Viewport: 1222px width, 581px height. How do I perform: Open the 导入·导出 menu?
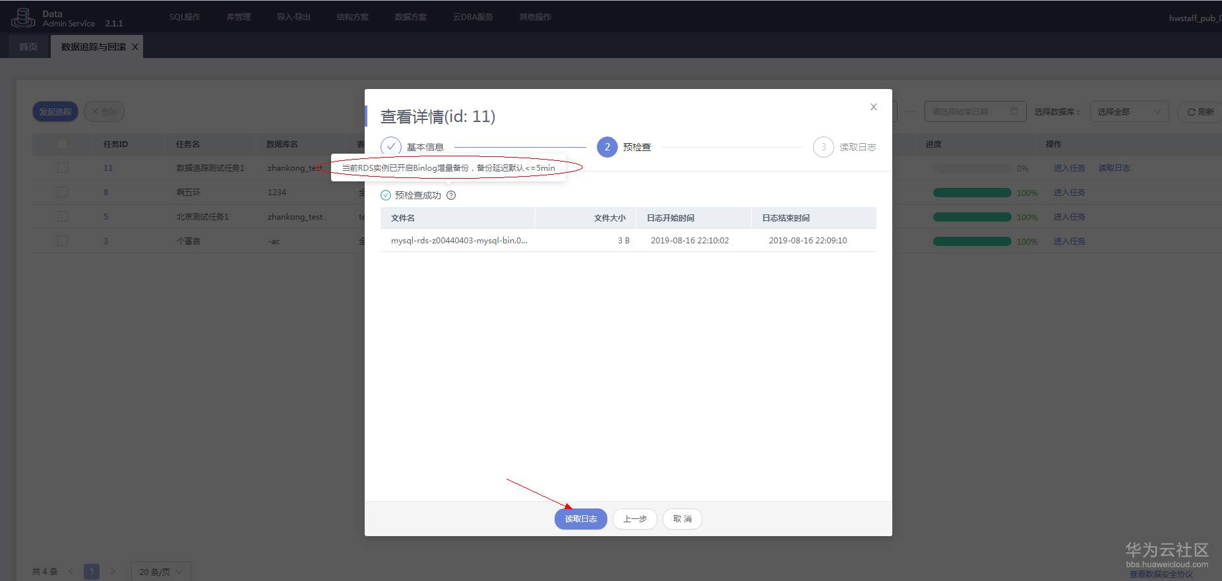click(293, 16)
